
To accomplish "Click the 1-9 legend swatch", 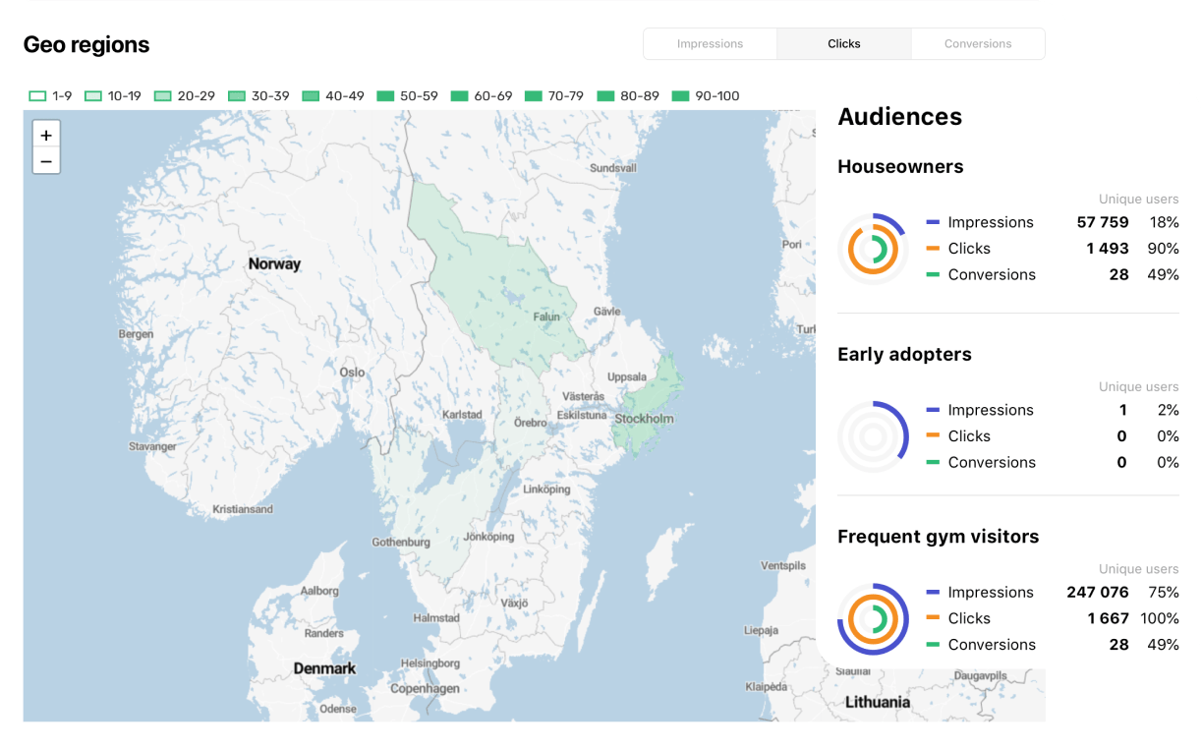I will pos(38,96).
